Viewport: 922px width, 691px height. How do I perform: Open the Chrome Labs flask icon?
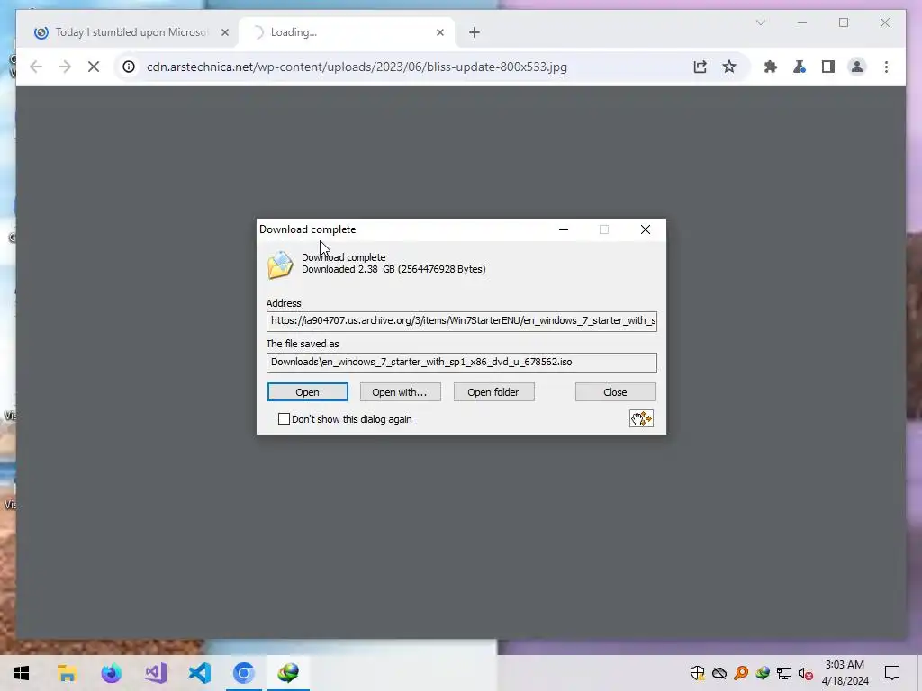coord(800,67)
